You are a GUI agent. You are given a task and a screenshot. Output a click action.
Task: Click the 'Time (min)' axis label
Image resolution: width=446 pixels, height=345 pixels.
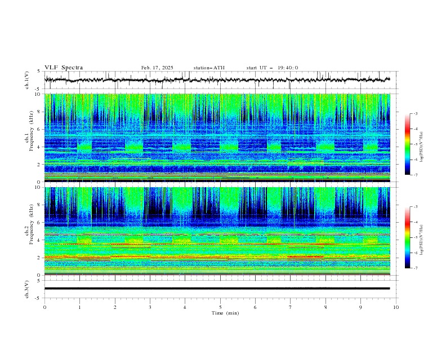click(225, 313)
